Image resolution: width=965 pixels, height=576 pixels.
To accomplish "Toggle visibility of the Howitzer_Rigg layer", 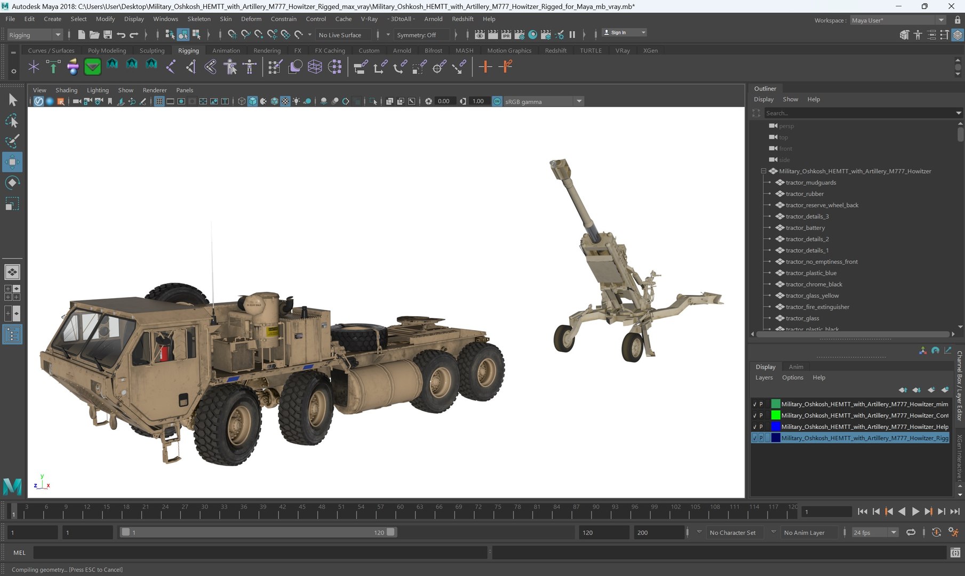I will point(754,438).
